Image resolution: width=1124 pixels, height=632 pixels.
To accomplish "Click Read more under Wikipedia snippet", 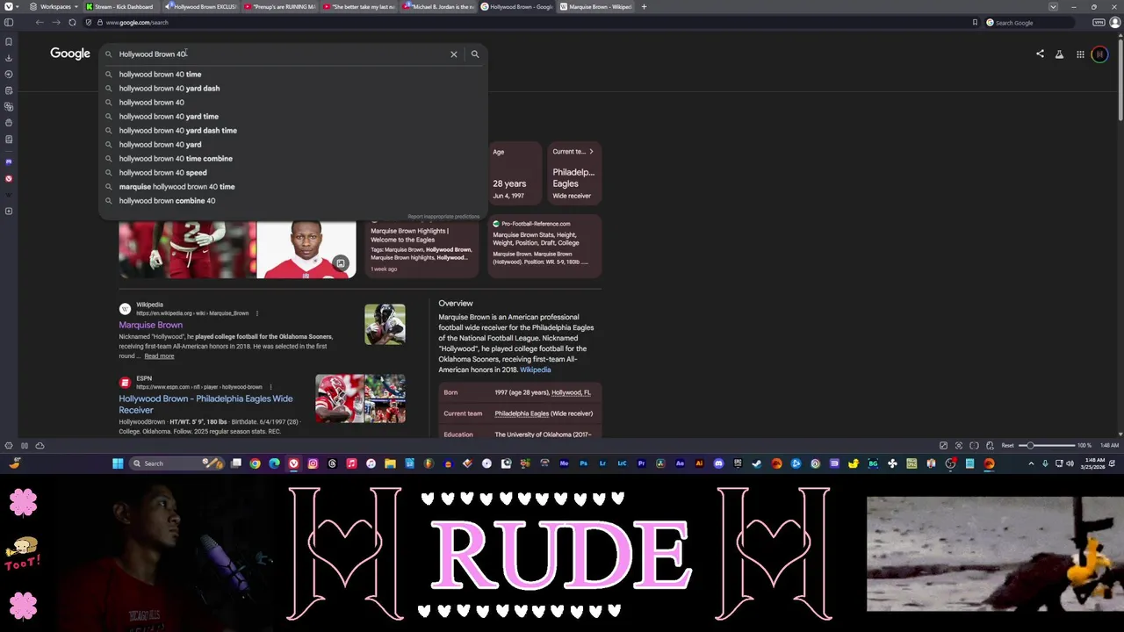I will [159, 356].
